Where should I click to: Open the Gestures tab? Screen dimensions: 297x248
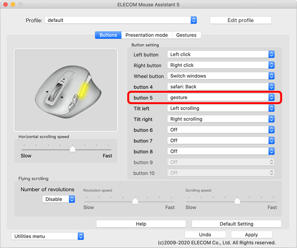tap(187, 35)
